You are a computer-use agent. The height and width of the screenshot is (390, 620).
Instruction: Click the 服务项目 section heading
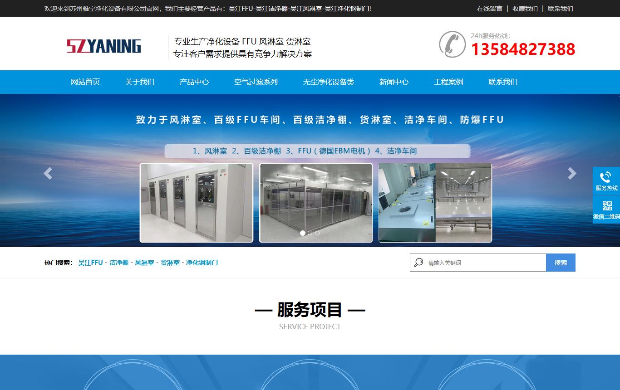310,310
